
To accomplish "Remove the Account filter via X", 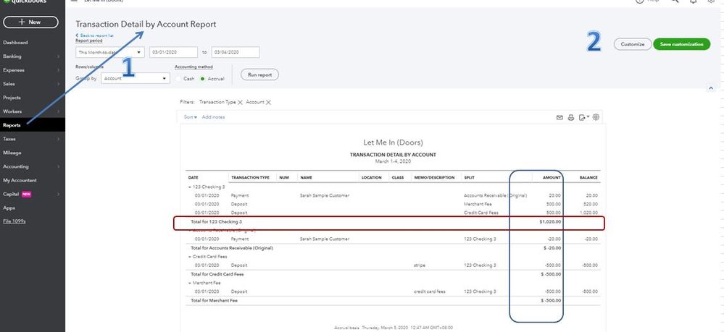I will [269, 103].
